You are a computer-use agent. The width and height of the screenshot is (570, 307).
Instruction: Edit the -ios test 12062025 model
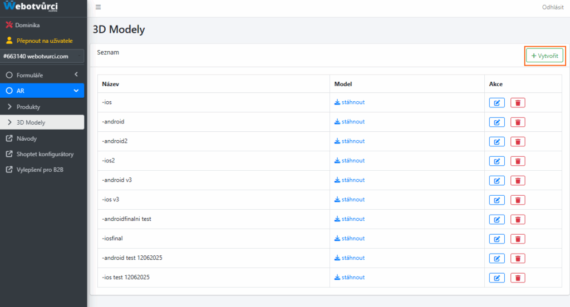[x=497, y=278]
